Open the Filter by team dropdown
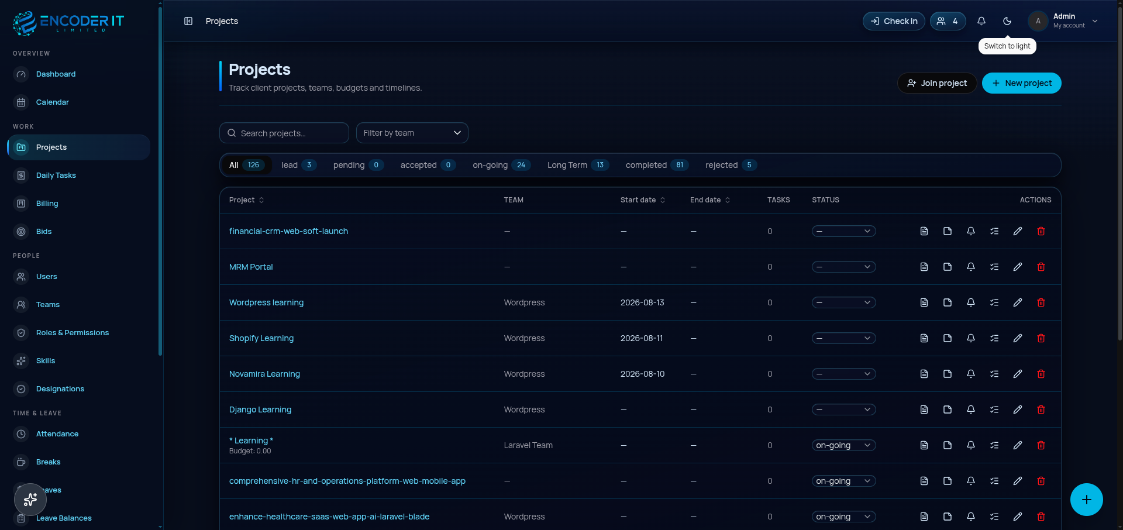Viewport: 1123px width, 530px height. coord(412,133)
